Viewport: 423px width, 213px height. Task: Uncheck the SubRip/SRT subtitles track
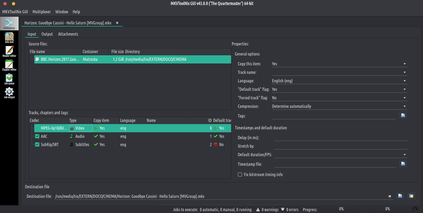pos(37,144)
